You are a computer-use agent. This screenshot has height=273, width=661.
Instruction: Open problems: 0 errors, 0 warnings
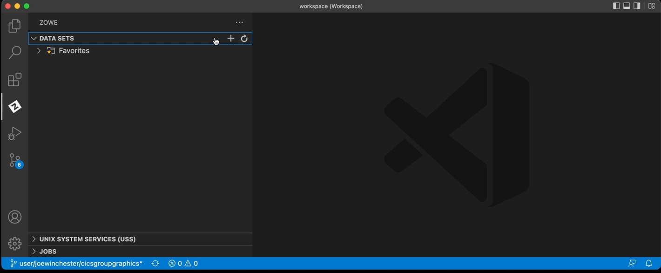183,263
